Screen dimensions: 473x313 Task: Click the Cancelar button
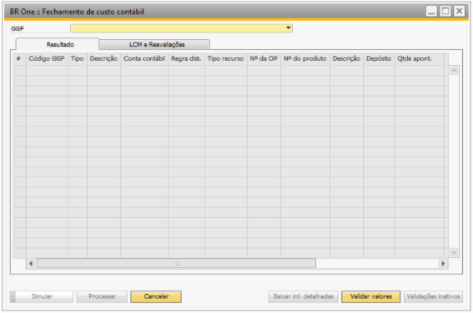coord(156,296)
